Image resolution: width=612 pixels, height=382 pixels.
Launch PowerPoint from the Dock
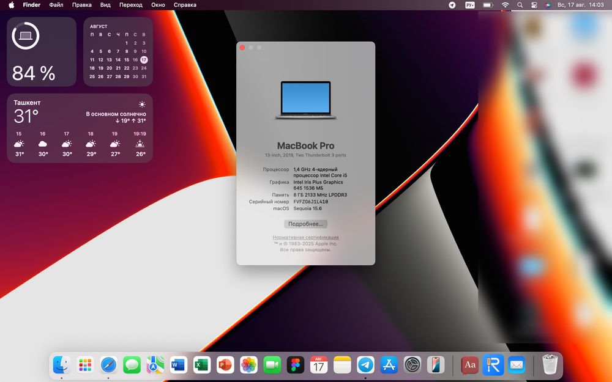click(x=225, y=365)
